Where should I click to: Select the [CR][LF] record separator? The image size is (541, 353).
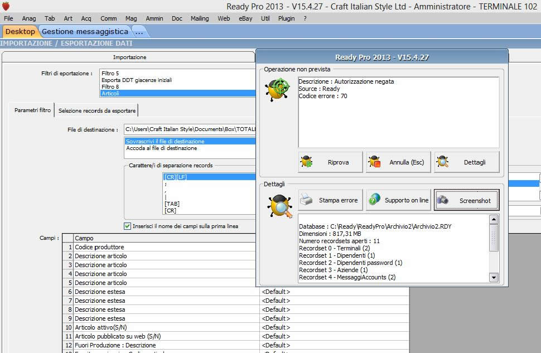(210, 177)
